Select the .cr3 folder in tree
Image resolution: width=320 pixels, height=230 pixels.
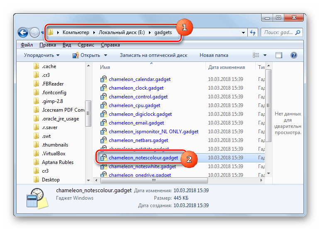point(46,75)
